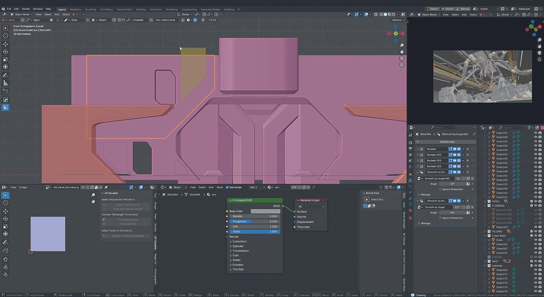Remove the Boolean.003 modifier with its X icon
This screenshot has width=544, height=297.
point(468,166)
